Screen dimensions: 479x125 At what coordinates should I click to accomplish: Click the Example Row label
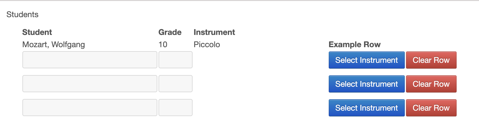pyautogui.click(x=354, y=45)
